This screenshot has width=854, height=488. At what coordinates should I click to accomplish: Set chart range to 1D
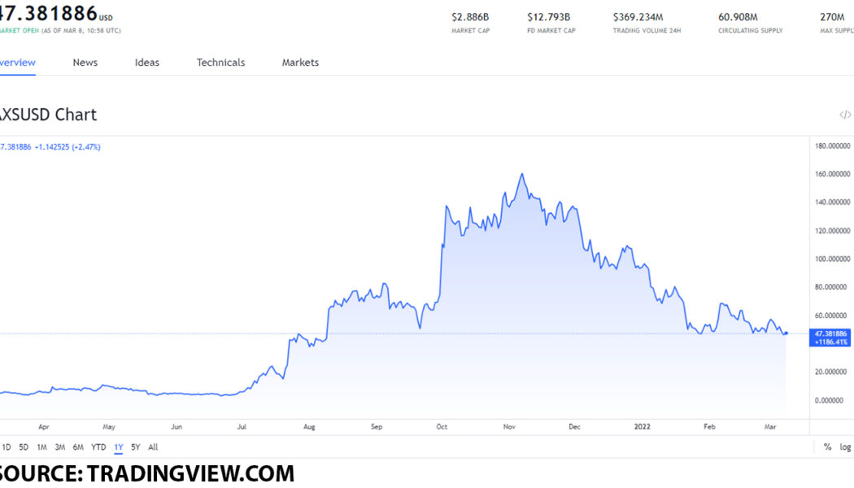pos(7,447)
